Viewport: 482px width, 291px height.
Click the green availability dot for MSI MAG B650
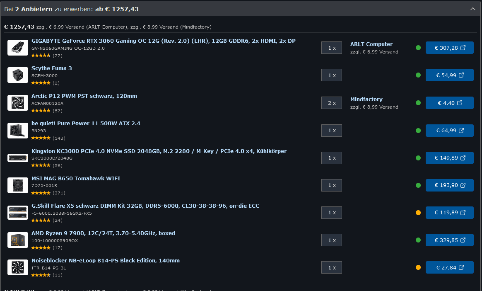pos(418,185)
